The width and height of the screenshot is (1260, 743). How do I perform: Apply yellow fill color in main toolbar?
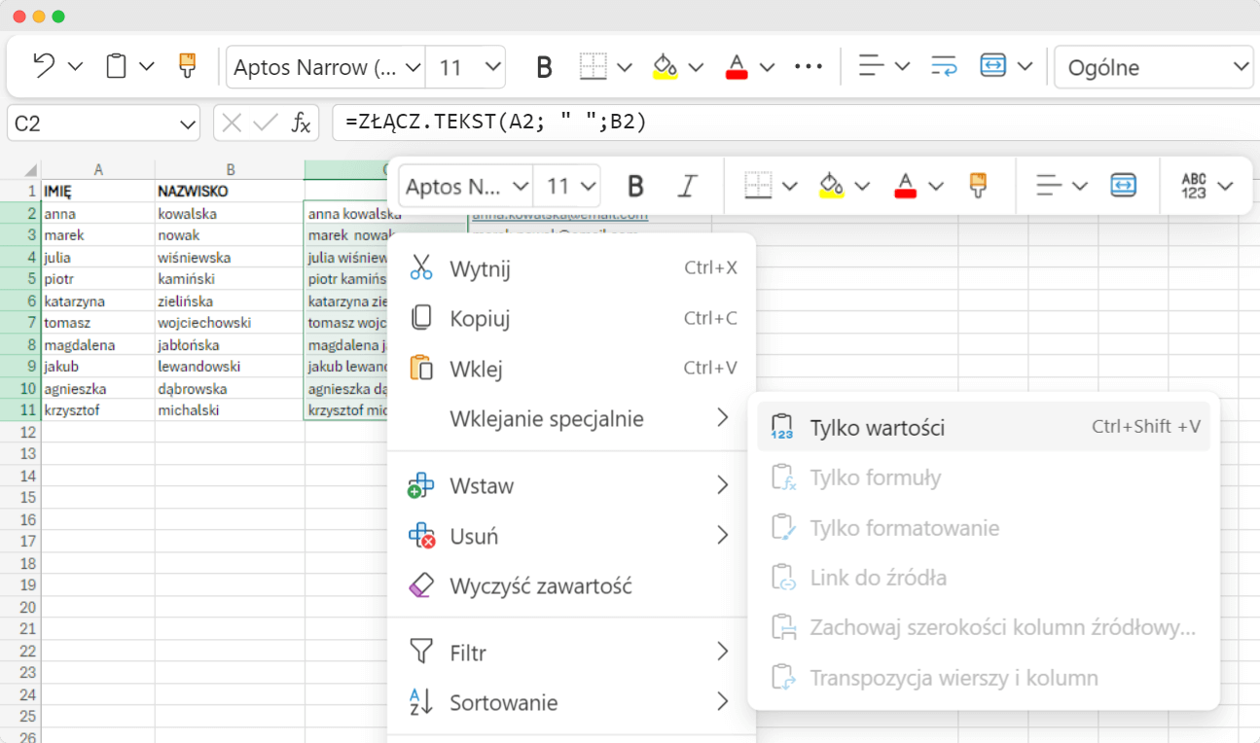coord(665,66)
